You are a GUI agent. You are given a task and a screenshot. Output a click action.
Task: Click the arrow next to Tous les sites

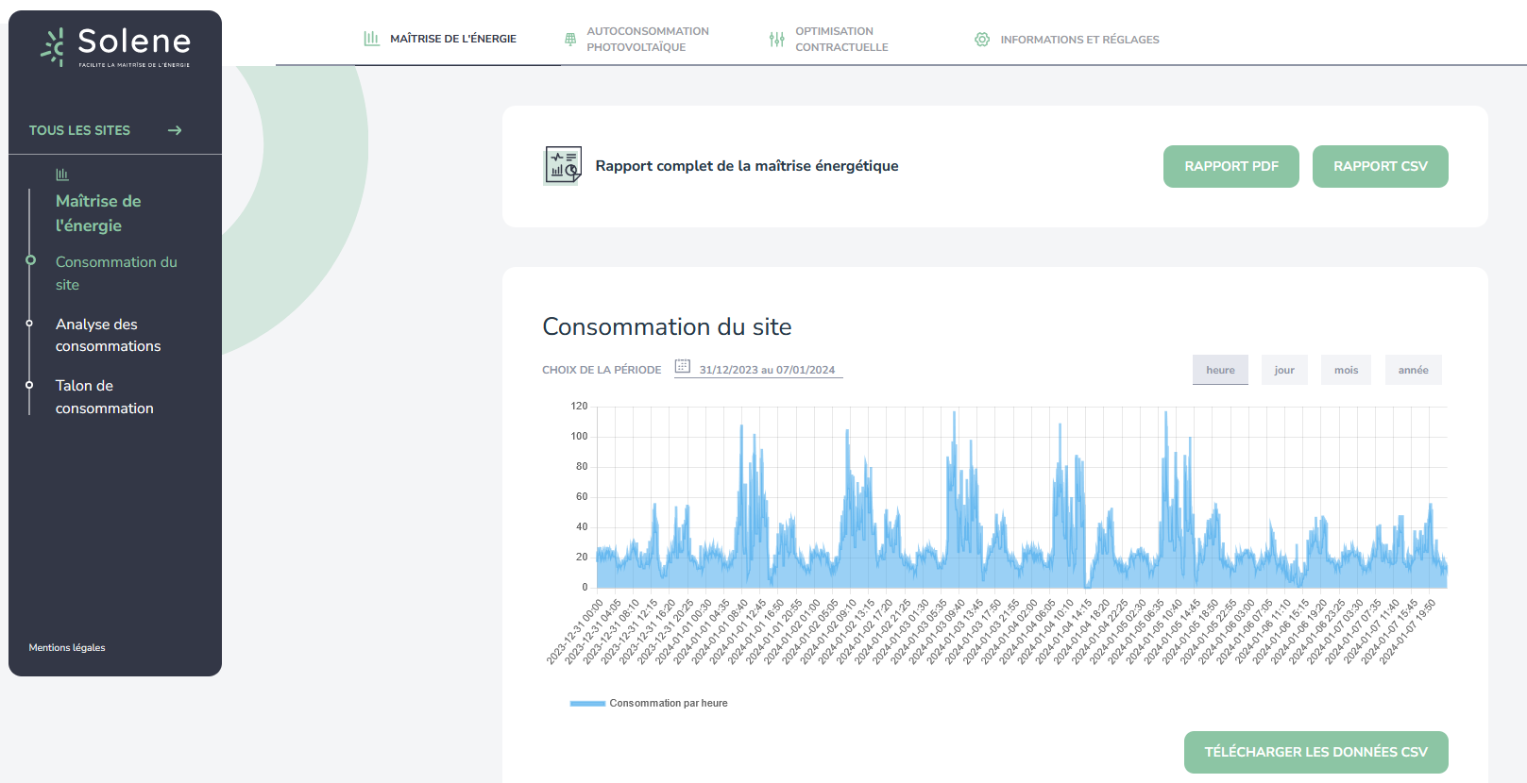[175, 130]
